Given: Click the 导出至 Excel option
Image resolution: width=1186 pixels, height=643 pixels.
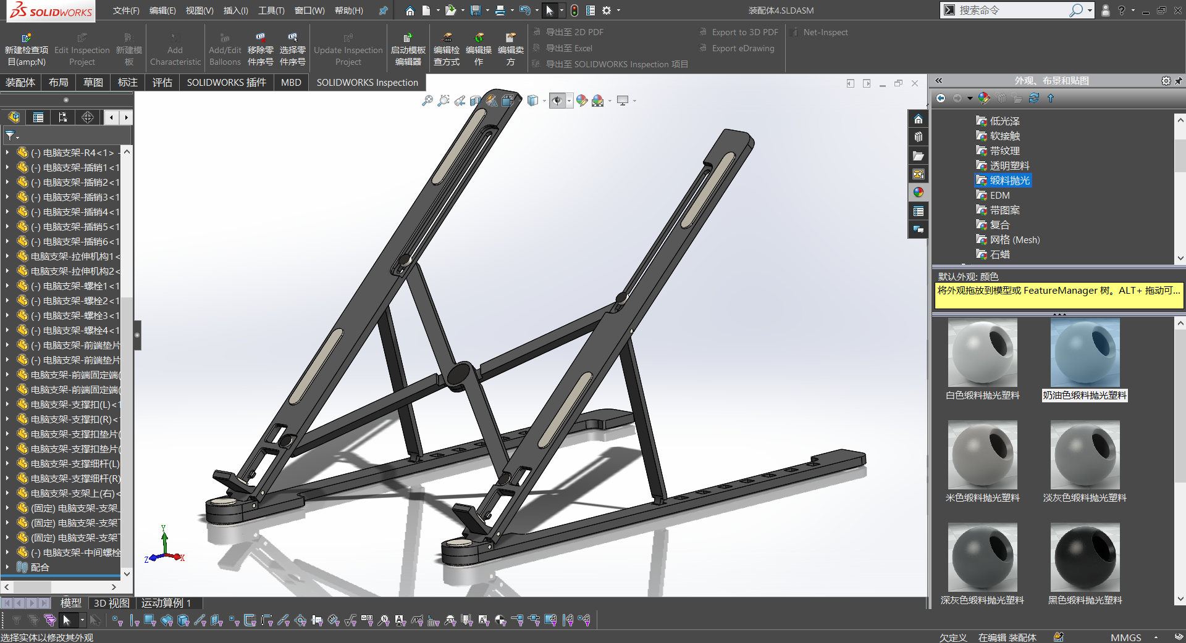Looking at the screenshot, I should click(x=569, y=48).
